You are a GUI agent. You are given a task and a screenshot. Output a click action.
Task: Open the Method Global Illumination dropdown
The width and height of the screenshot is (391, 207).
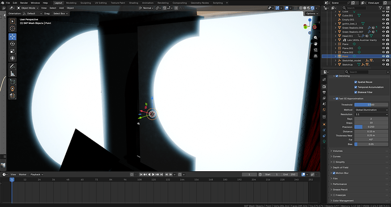point(371,110)
